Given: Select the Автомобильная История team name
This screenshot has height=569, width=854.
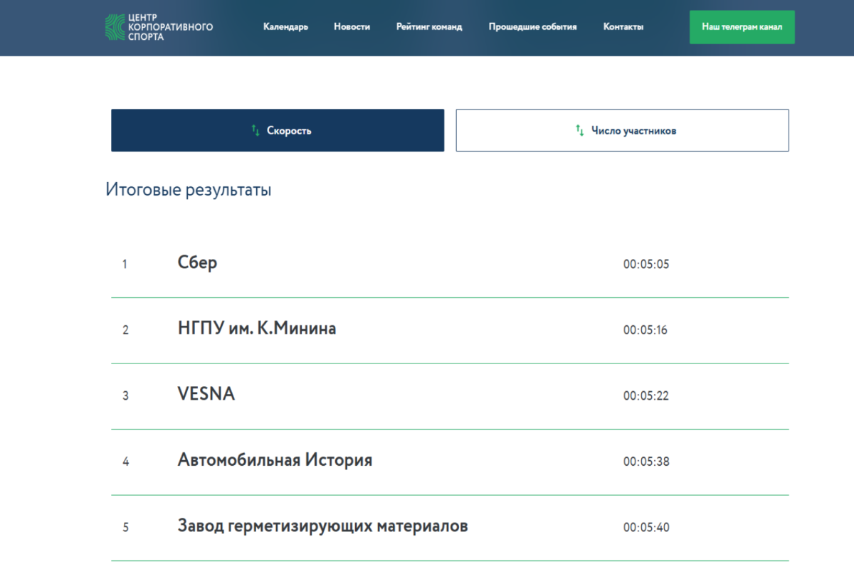Looking at the screenshot, I should 275,460.
